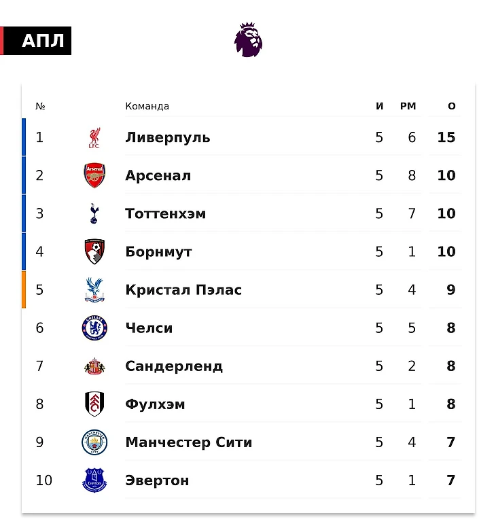
Task: Click the Команда column header
Action: coord(147,106)
